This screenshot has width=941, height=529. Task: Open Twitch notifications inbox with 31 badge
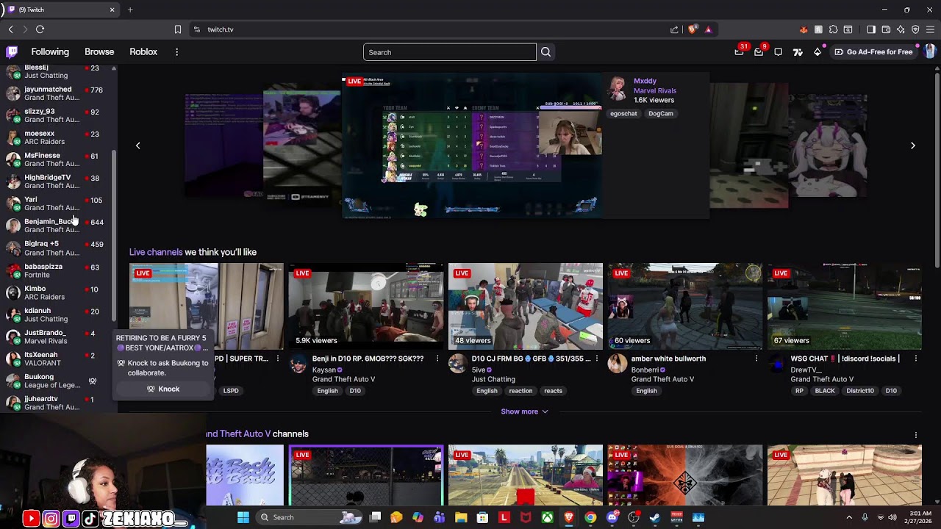[x=739, y=52]
